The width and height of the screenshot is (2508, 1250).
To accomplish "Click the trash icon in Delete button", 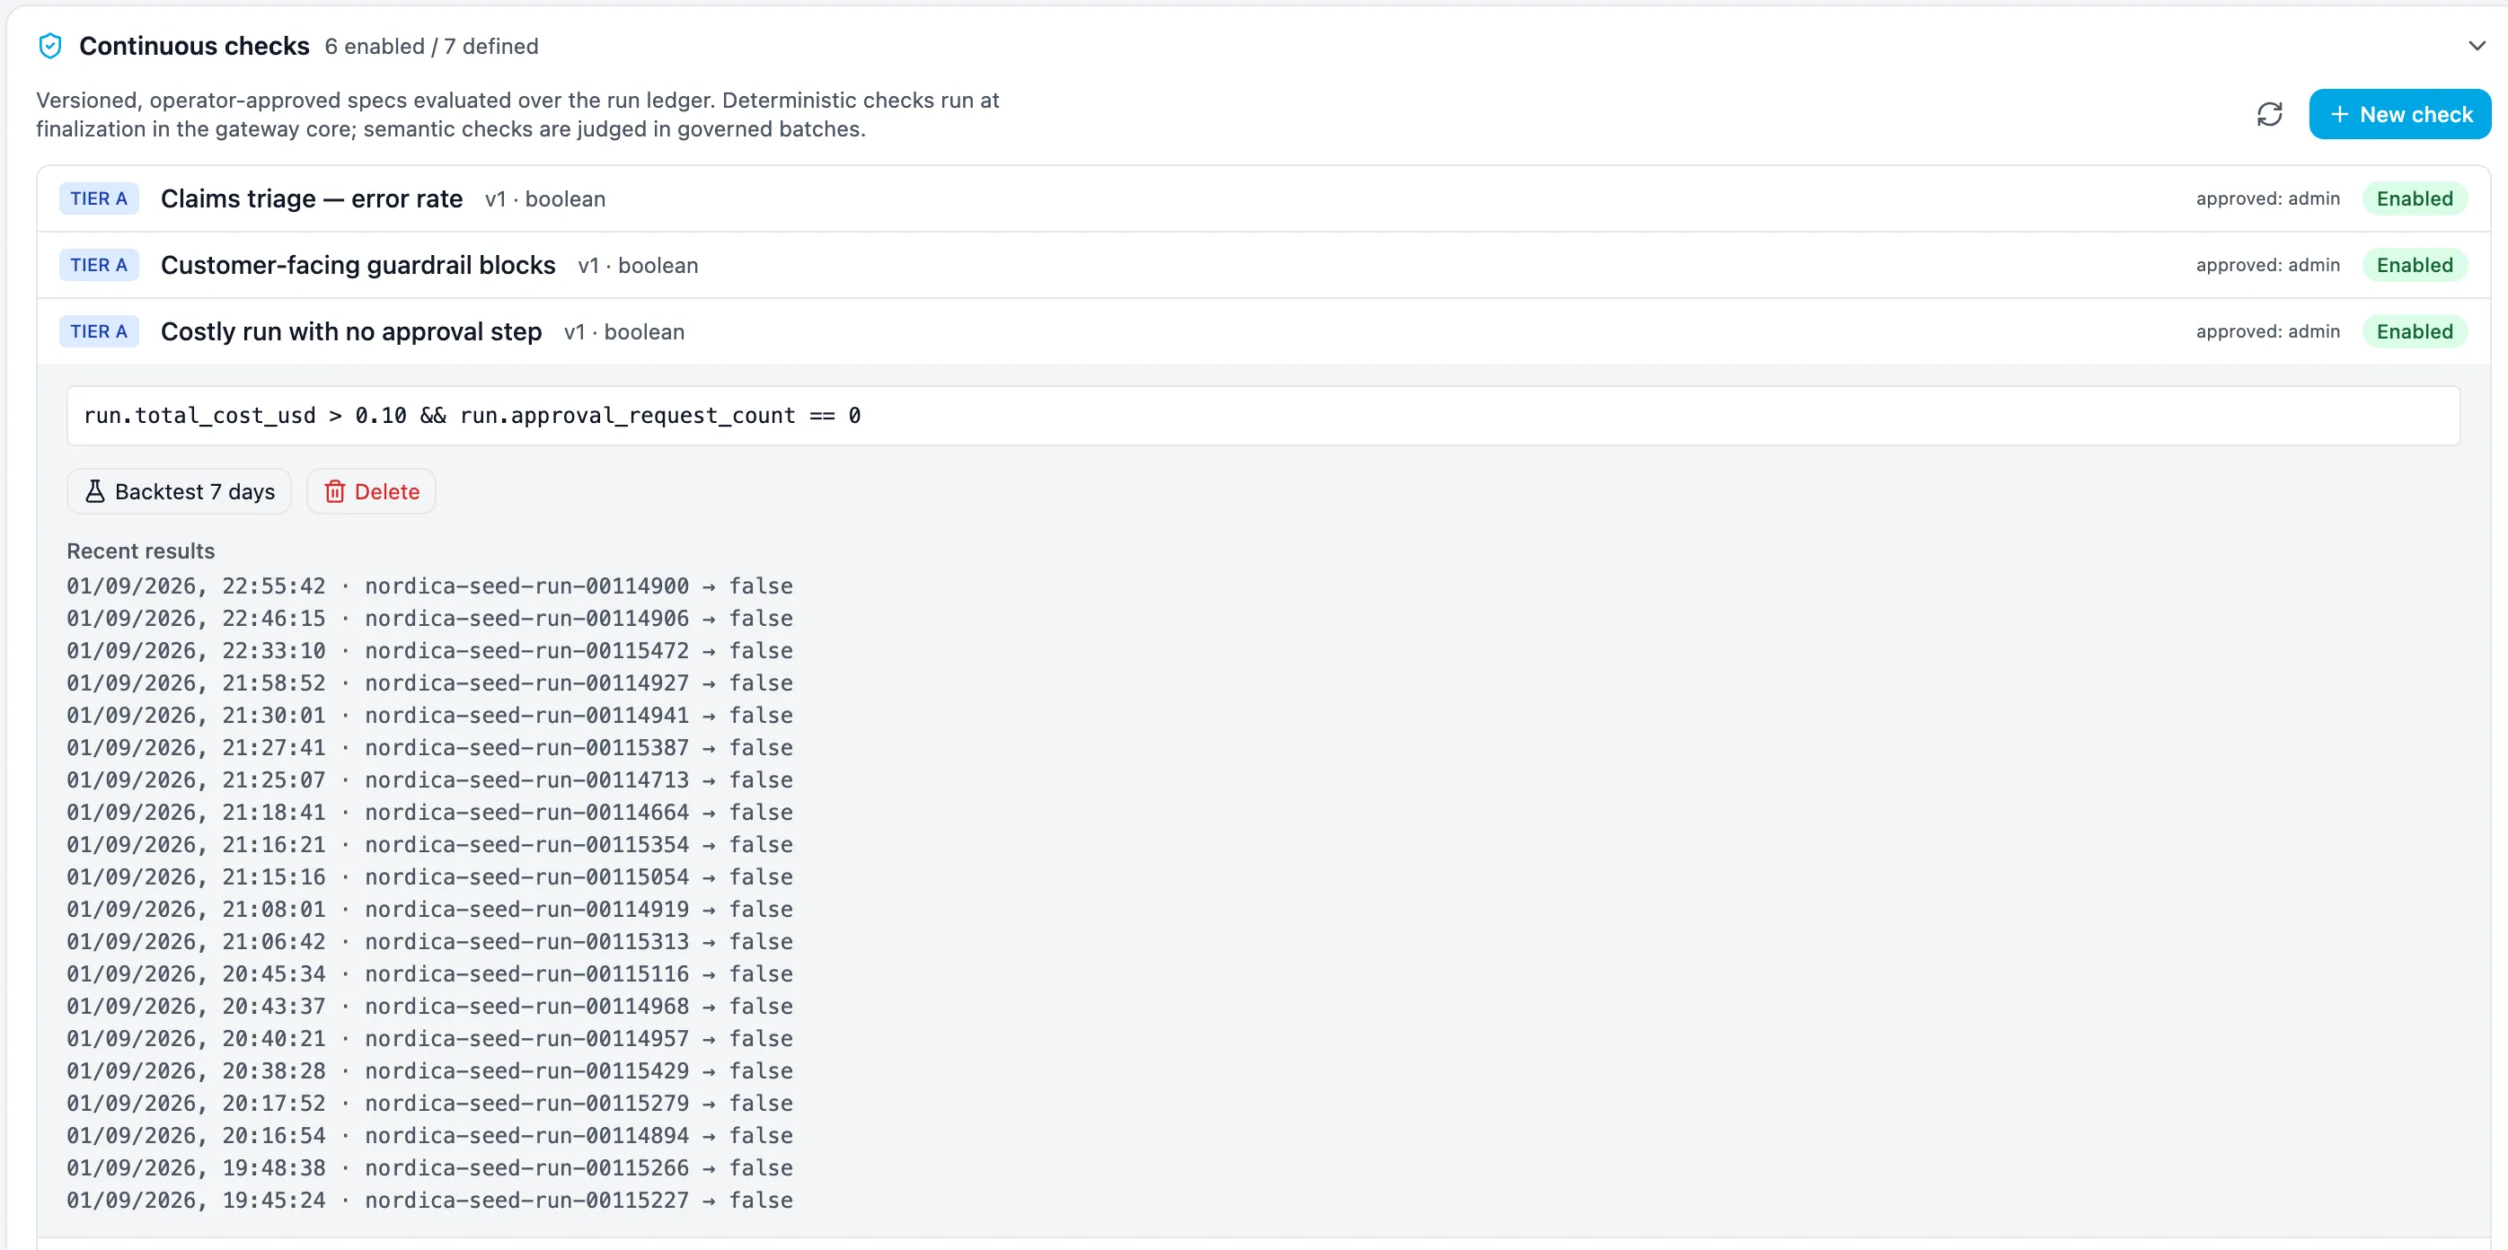I will [335, 491].
